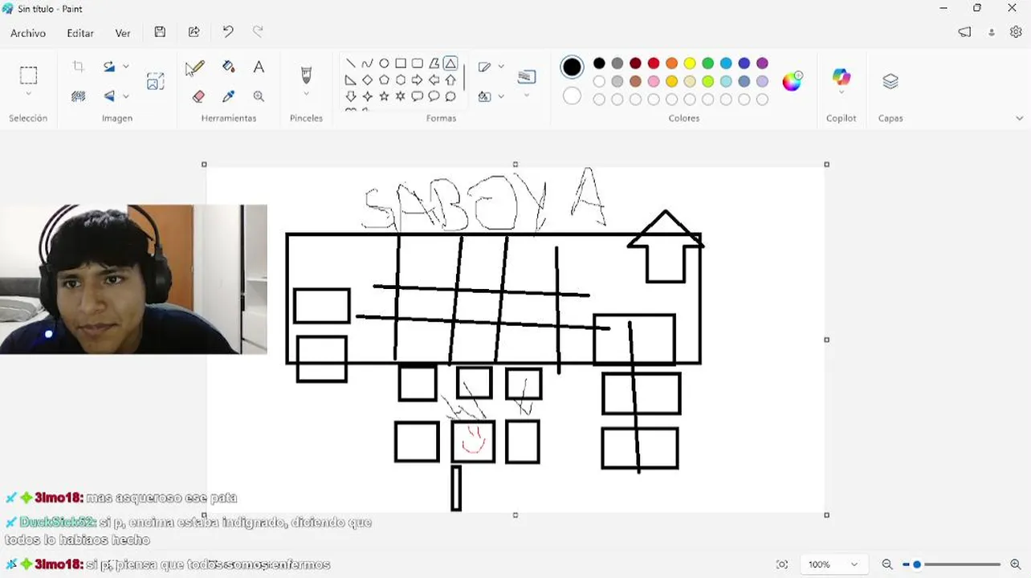Open the Editar menu
Screen dimensions: 1031x578
pos(80,33)
